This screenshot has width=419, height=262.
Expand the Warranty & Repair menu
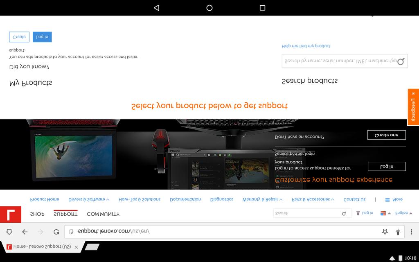coord(262,199)
